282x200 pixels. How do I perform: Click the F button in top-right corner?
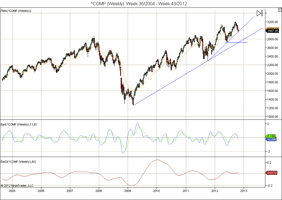[280, 10]
